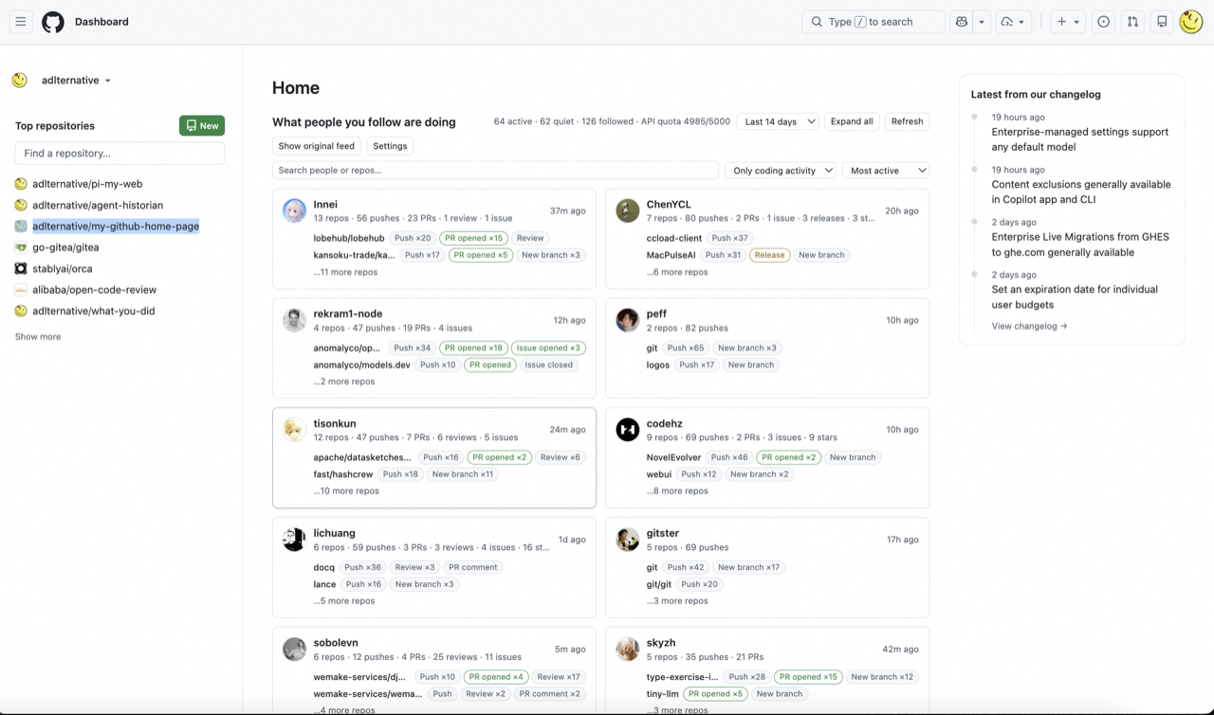Click Review ×17 badge in sobolevn card
Image resolution: width=1214 pixels, height=715 pixels.
(x=558, y=677)
